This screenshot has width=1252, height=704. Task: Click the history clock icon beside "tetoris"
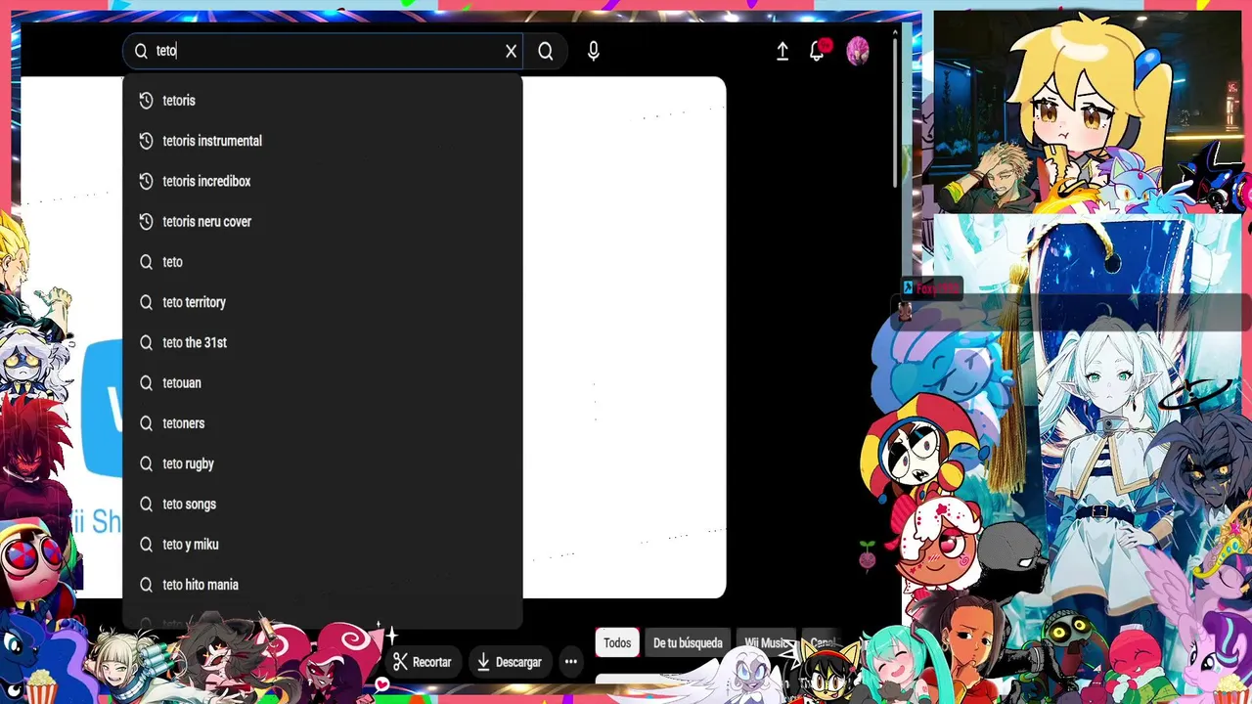pos(146,101)
